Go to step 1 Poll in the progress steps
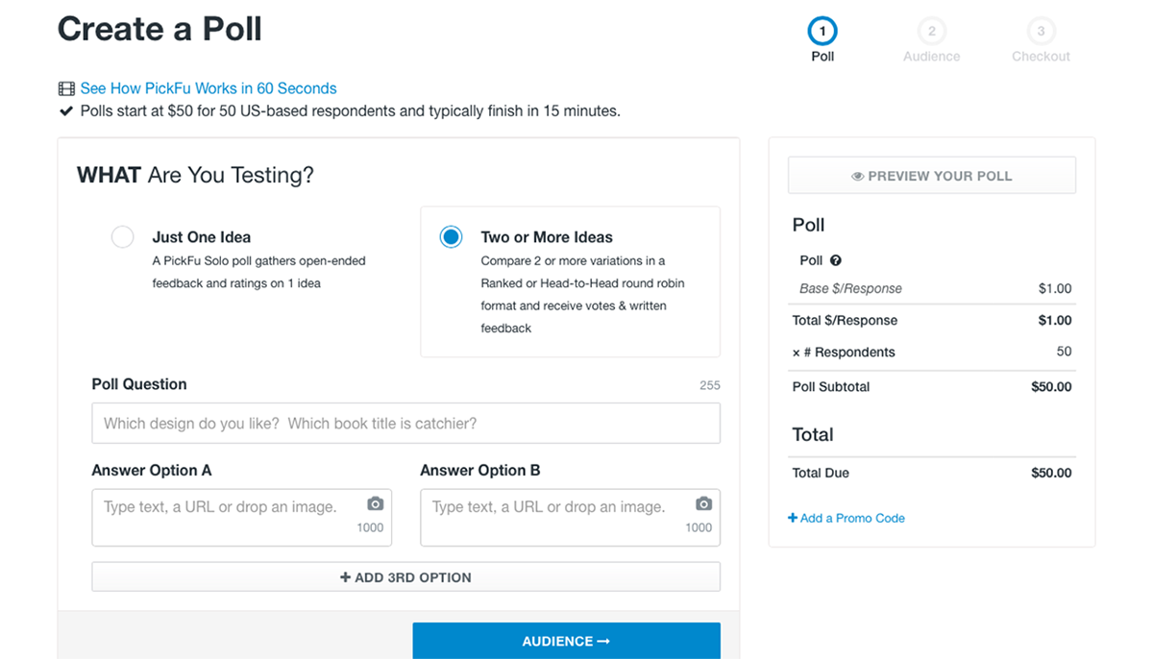Image resolution: width=1153 pixels, height=659 pixels. [822, 32]
